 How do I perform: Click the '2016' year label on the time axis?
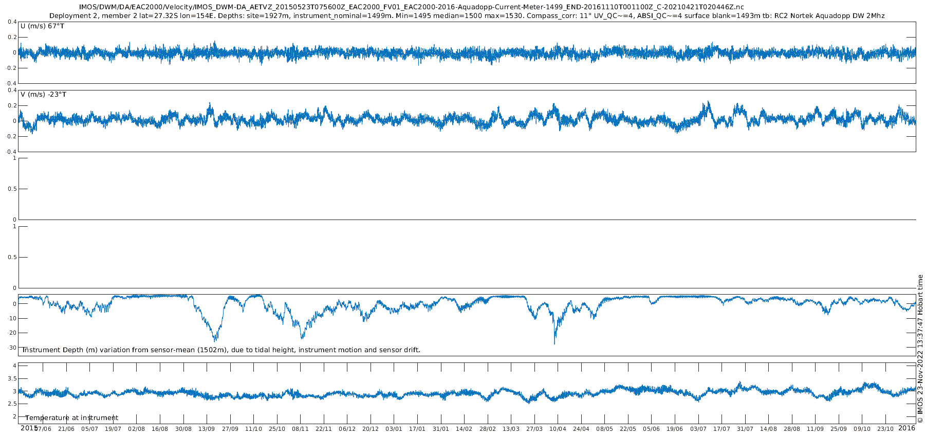coord(906,428)
